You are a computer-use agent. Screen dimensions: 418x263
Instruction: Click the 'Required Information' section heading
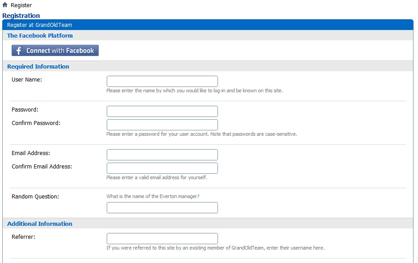pyautogui.click(x=38, y=67)
